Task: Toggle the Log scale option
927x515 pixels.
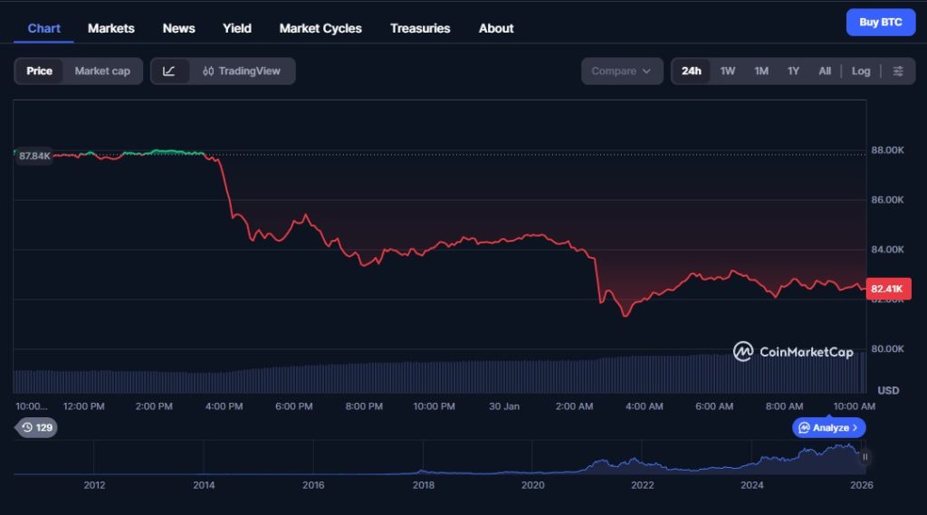Action: click(861, 72)
